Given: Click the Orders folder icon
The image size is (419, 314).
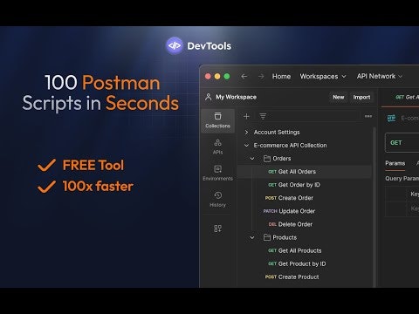Looking at the screenshot, I should click(x=267, y=159).
